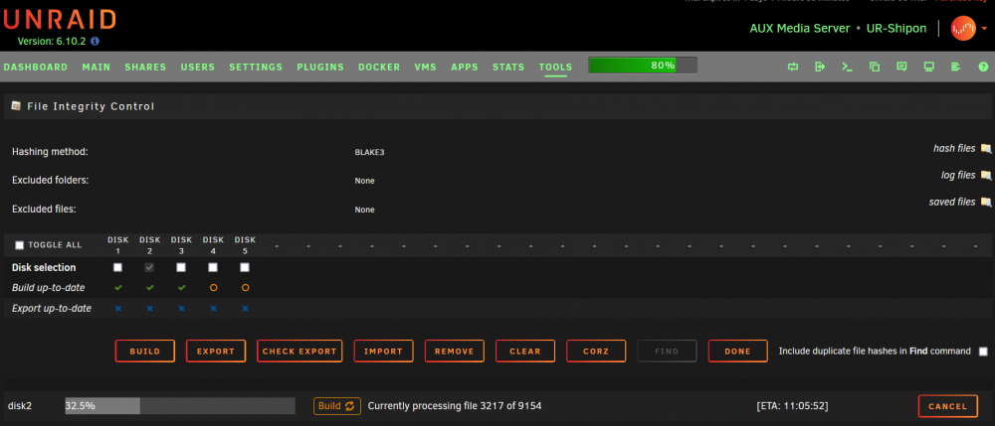This screenshot has height=426, width=995.
Task: Click the Check Export button
Action: click(x=299, y=352)
